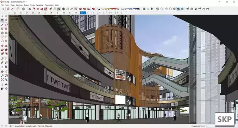Viewport: 238px width, 128px height.
Task: Toggle X-ray face style
Action: (158, 9)
